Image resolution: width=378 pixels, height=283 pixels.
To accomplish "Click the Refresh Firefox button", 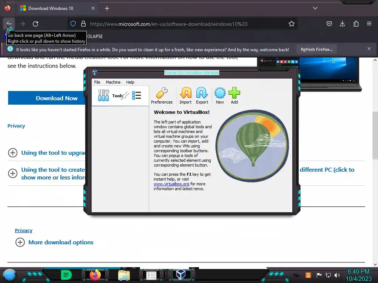I will pos(316,50).
